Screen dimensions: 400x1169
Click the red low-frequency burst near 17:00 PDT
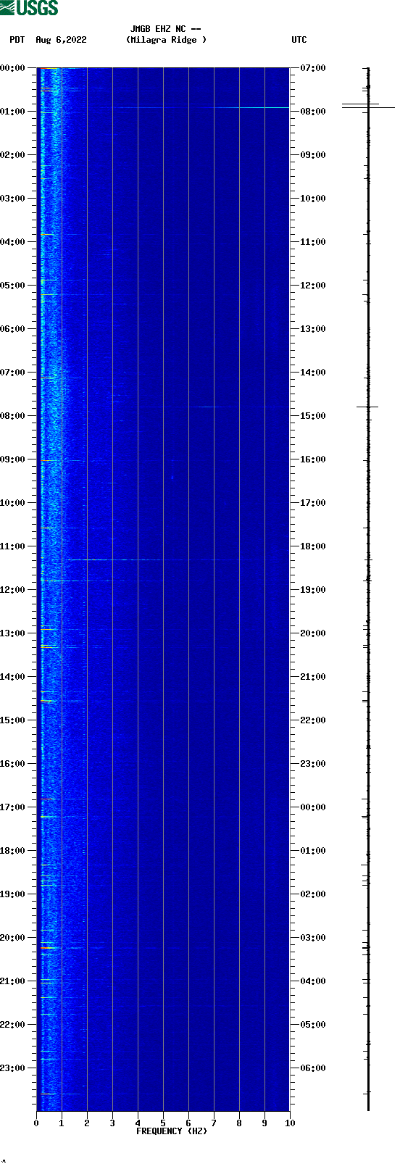pos(47,799)
